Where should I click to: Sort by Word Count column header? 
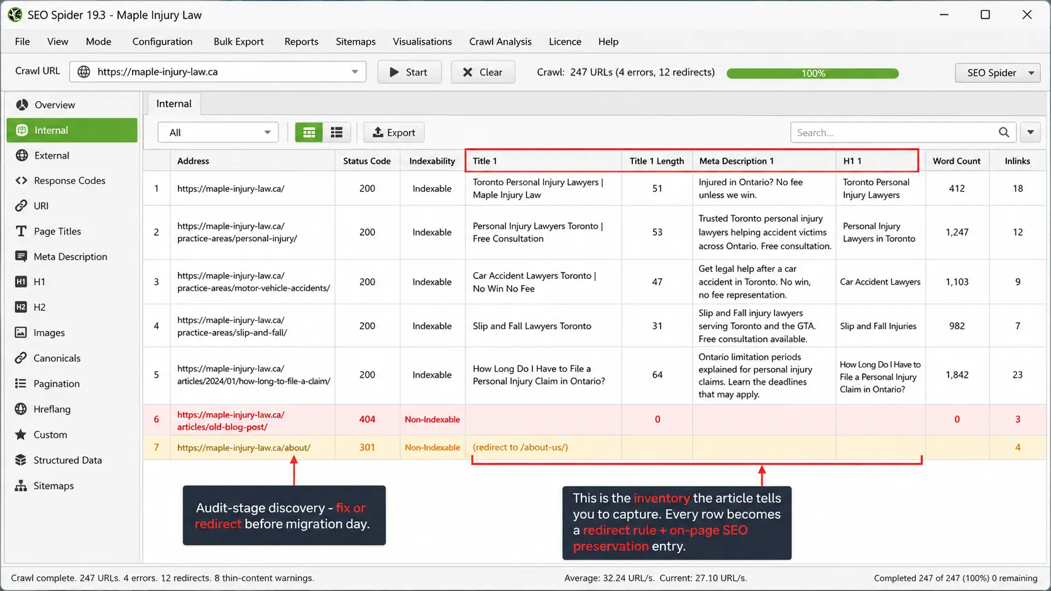click(x=957, y=161)
